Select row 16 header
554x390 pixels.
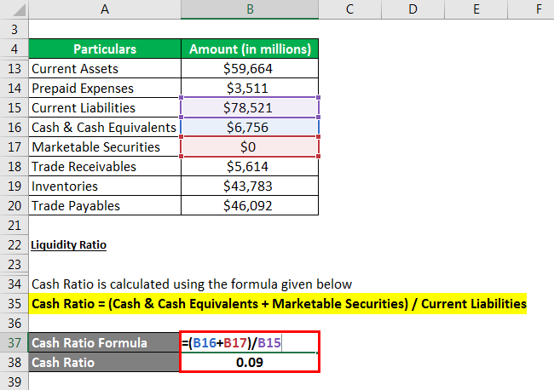click(x=14, y=127)
